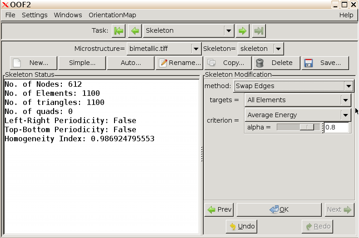Expand the targets All Elements dropdown

tap(298, 100)
